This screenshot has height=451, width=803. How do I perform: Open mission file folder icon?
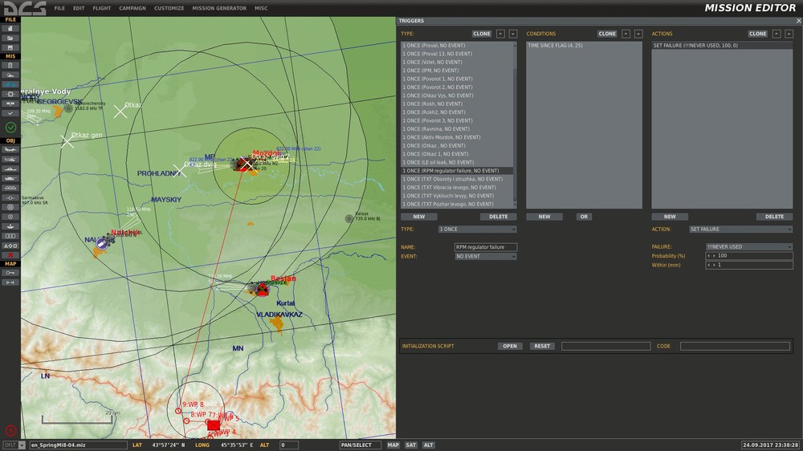[10, 38]
